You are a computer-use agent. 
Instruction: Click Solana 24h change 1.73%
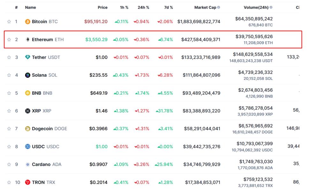click(x=142, y=75)
